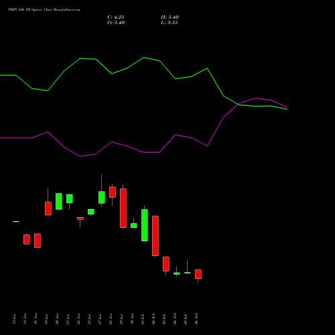
Task: Click the close value 'C: 4.25'
Action: pyautogui.click(x=116, y=17)
